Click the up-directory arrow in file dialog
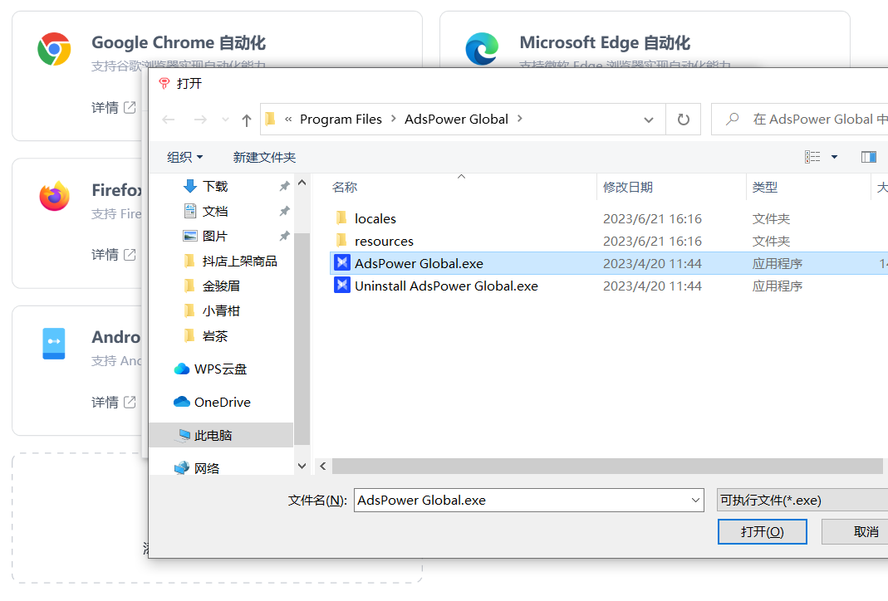 click(x=247, y=120)
